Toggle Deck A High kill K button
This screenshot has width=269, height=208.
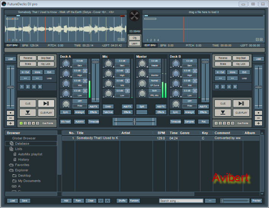[x=85, y=71]
